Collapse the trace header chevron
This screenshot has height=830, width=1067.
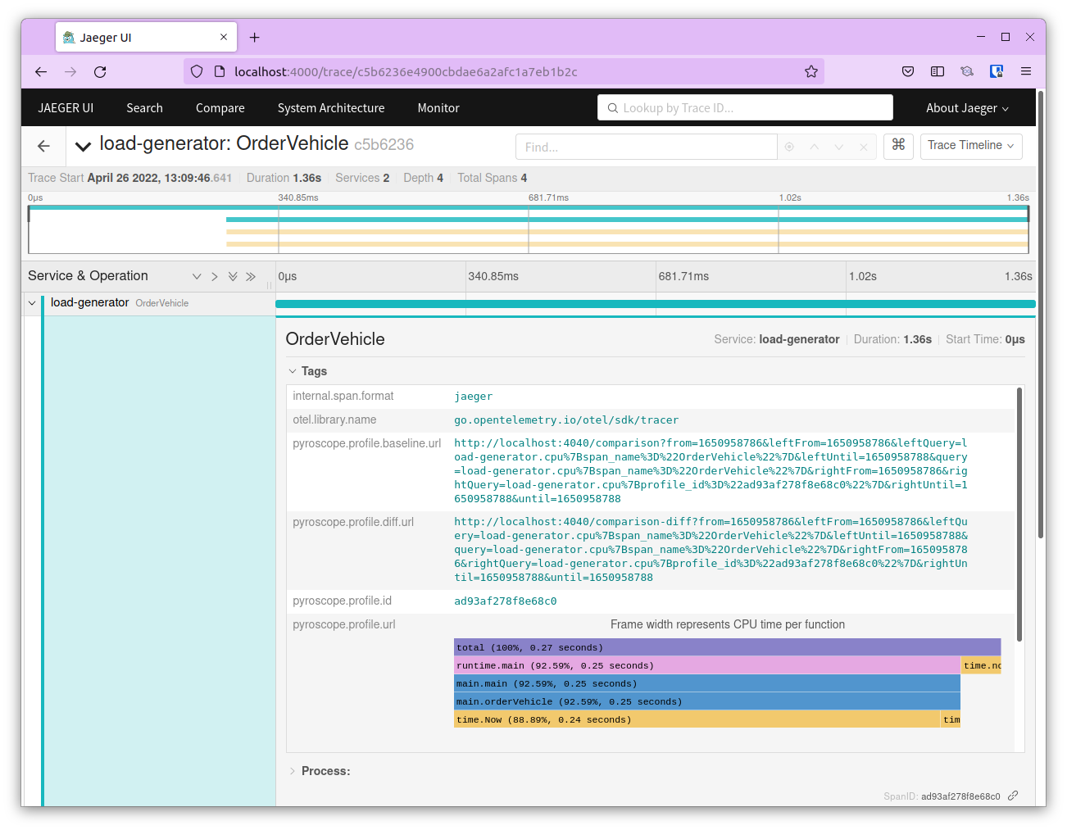click(83, 146)
